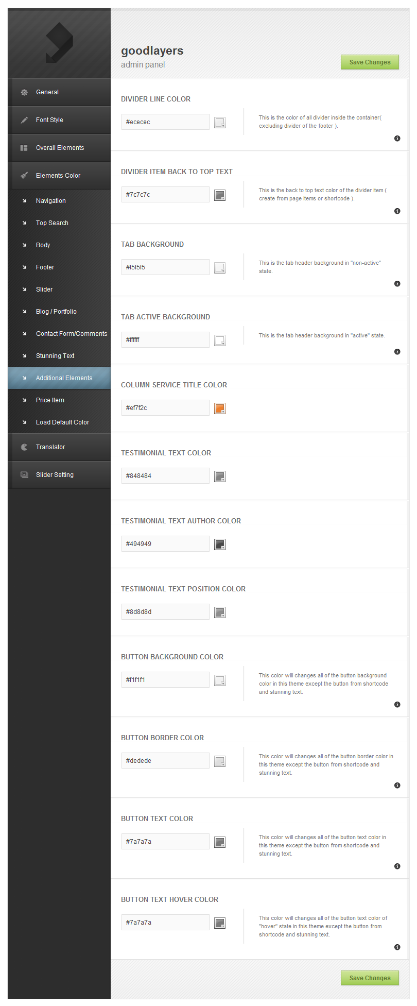Click the General gear icon
The height and width of the screenshot is (1006, 417).
24,92
